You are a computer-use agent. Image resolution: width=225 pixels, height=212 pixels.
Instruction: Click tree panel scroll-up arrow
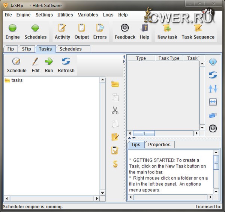point(103,80)
